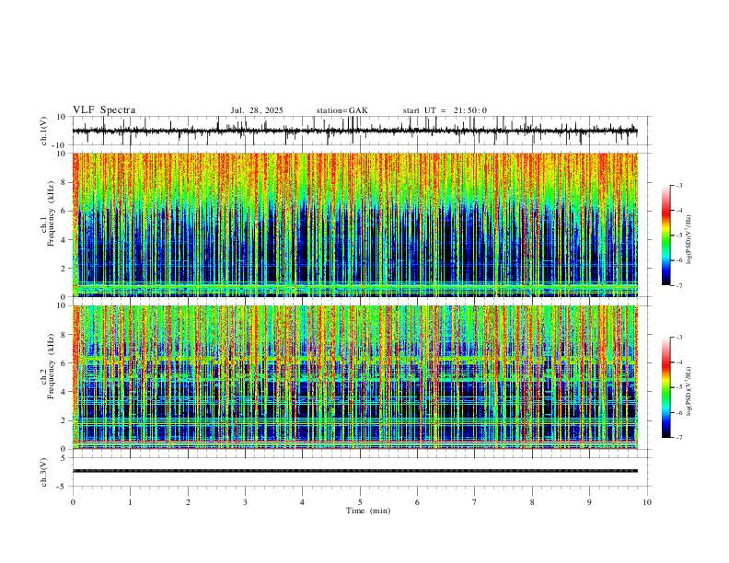Click the "9" tick on the time axis
Viewport: 729px width, 563px height.
(x=589, y=502)
